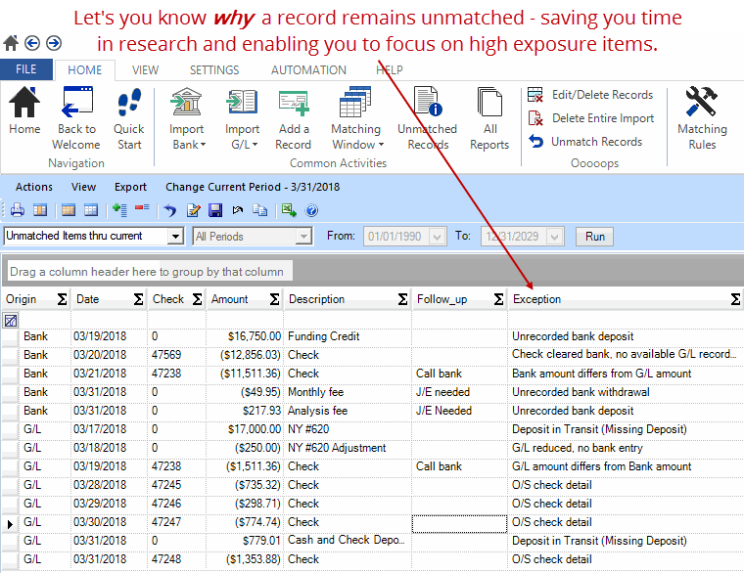
Task: Click the column chooser grid icon
Action: tap(40, 209)
